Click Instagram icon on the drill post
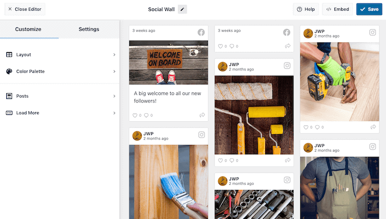Viewport: 386px width, 219px height. point(372,32)
